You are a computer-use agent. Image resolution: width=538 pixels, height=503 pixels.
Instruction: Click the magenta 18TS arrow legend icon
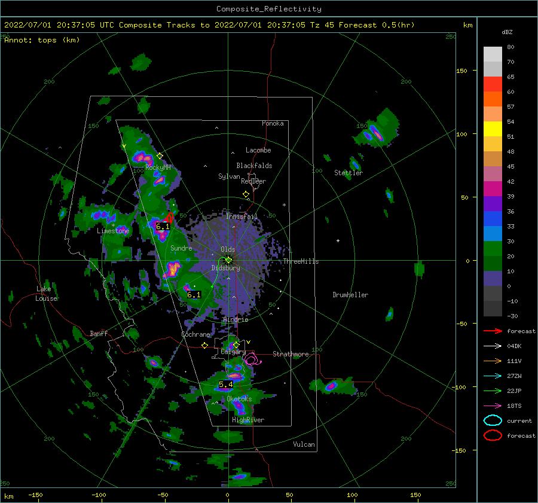[x=493, y=406]
